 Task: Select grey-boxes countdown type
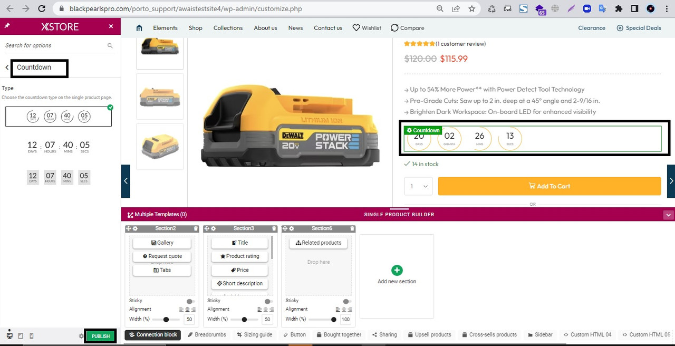pos(59,177)
